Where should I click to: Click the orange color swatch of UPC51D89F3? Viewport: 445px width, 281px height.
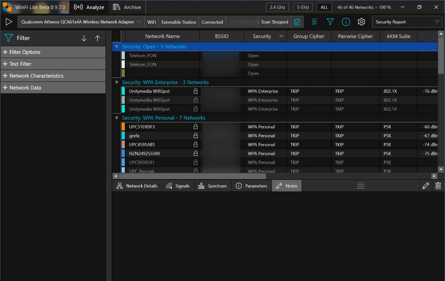pos(123,127)
